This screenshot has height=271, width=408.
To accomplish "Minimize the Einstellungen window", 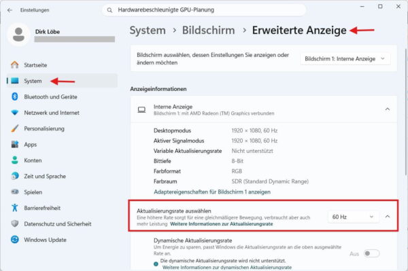I will [362, 7].
